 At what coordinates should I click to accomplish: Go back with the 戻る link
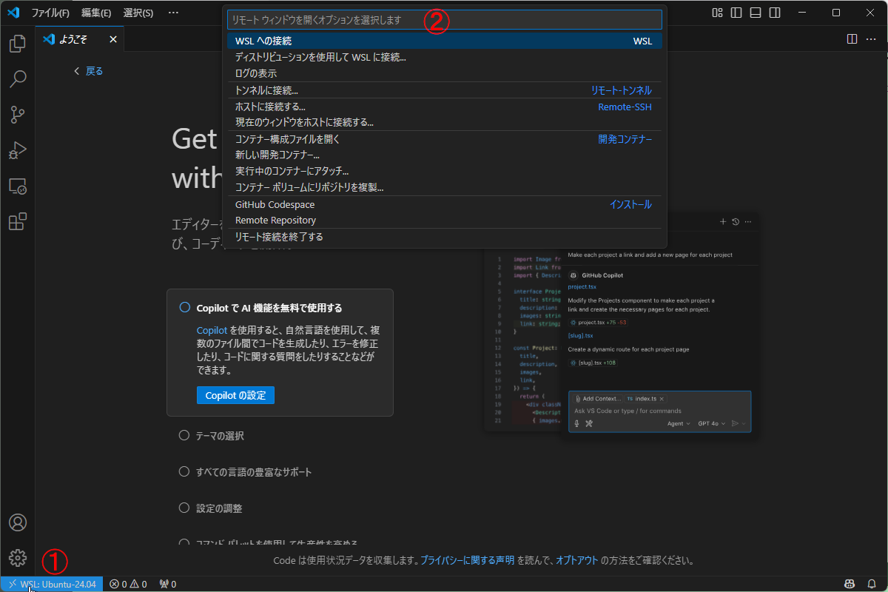[88, 71]
